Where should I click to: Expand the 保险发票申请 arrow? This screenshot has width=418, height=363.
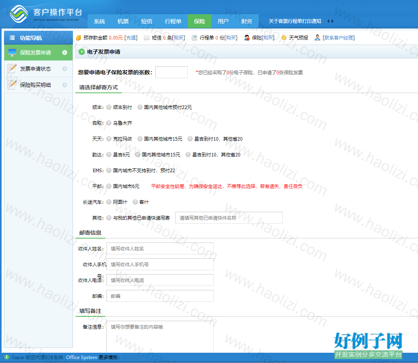pos(65,53)
